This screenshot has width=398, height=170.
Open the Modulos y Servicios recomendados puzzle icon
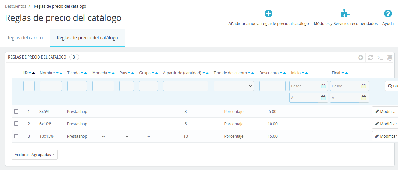click(x=346, y=14)
